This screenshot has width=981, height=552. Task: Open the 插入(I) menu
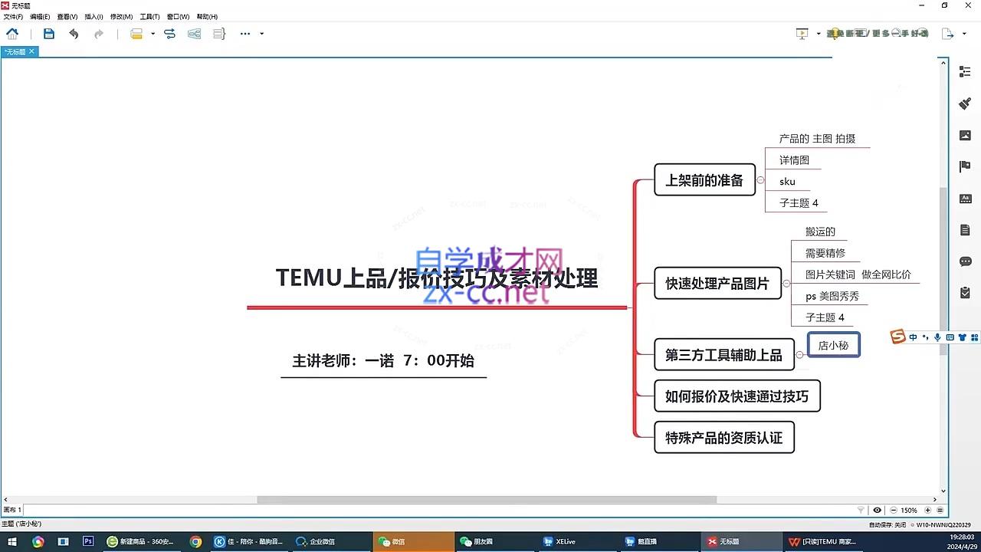click(94, 16)
